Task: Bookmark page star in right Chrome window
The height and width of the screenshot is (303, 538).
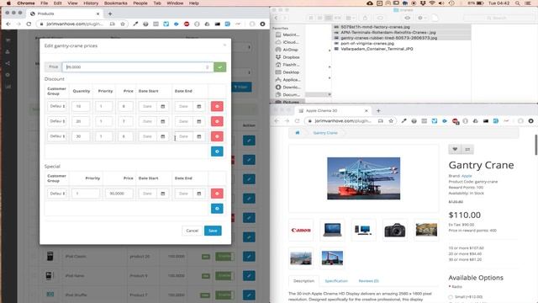Action: click(391, 121)
